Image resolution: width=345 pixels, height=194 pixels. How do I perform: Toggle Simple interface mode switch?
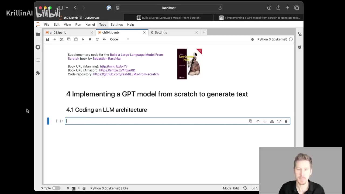point(56,188)
